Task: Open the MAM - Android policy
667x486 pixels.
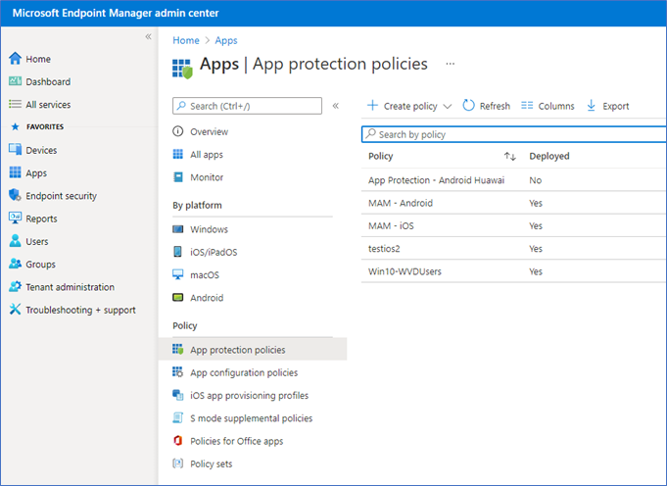Action: coord(401,203)
